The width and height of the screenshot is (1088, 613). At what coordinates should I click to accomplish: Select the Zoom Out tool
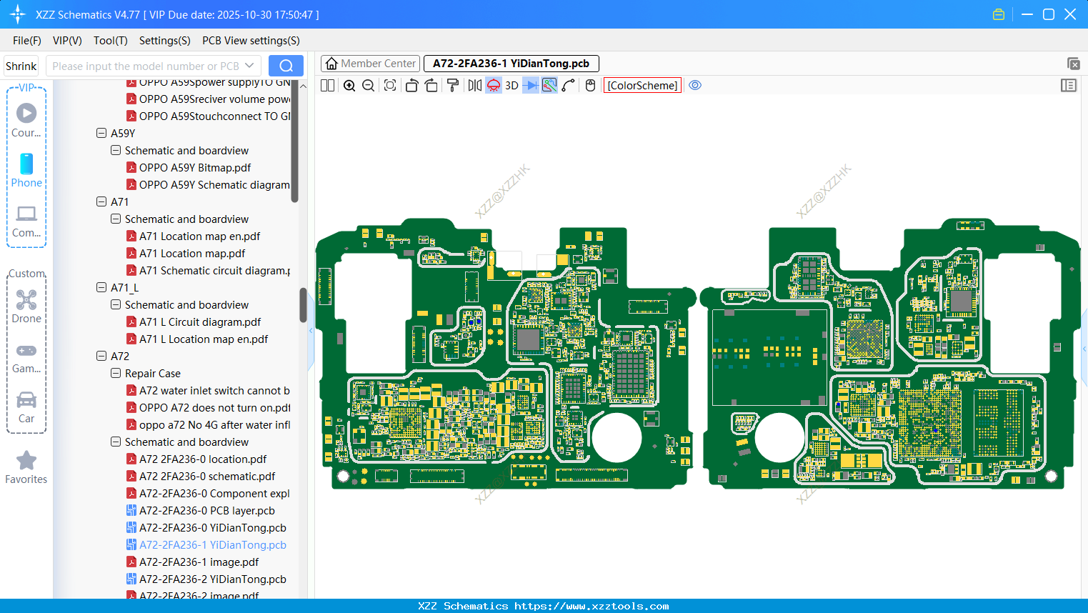tap(368, 85)
